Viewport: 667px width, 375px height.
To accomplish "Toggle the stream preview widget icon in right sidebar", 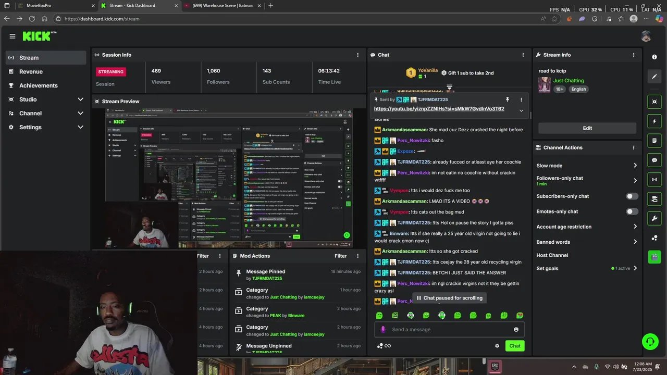I will (654, 102).
